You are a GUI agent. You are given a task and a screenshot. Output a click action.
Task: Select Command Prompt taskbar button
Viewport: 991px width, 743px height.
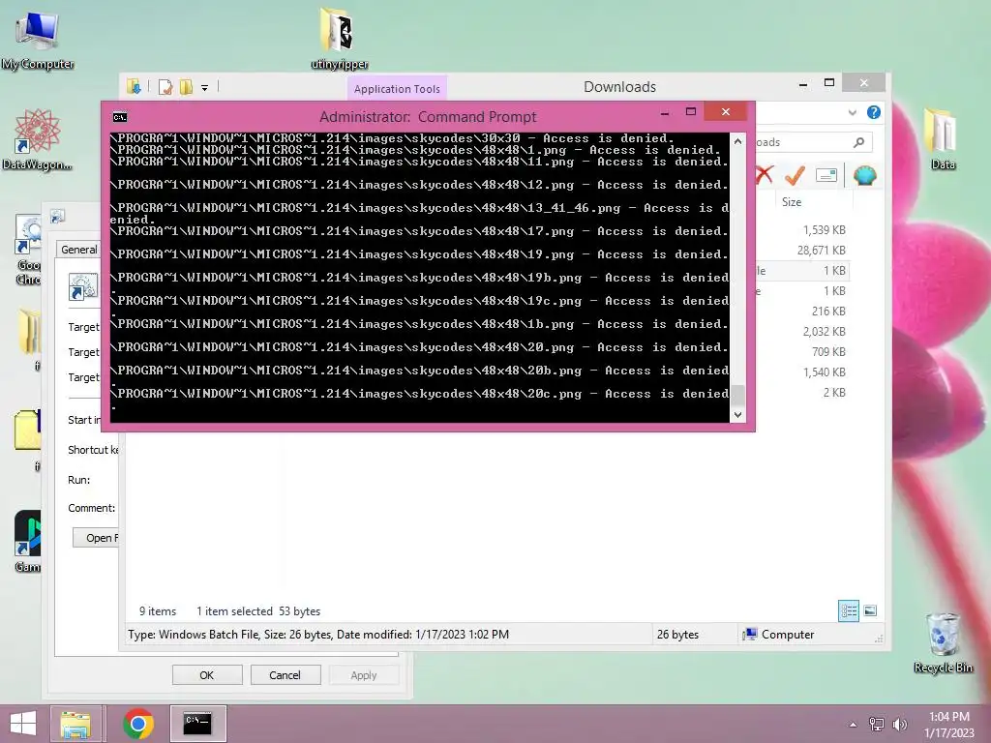tap(197, 724)
